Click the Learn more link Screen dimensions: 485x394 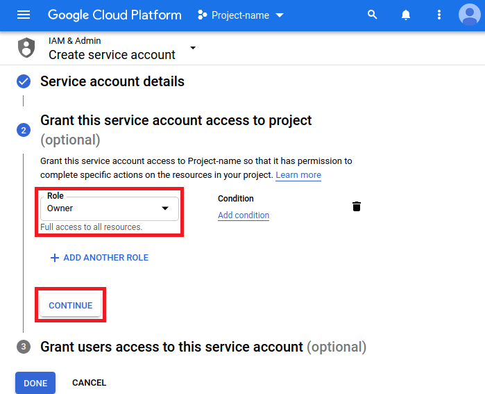[298, 175]
